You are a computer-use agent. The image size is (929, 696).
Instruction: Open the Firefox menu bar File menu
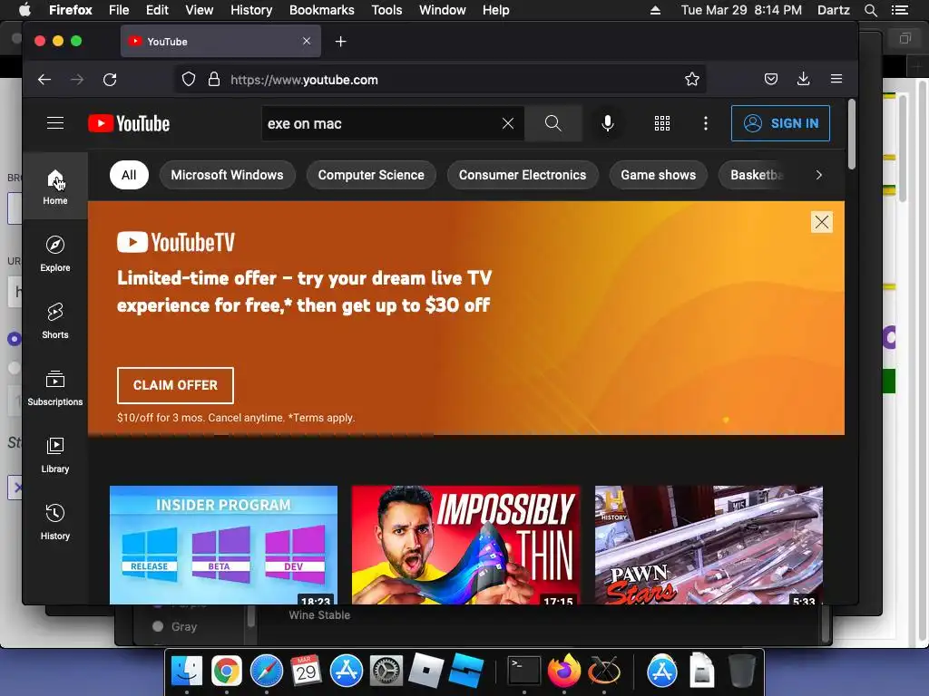tap(119, 10)
